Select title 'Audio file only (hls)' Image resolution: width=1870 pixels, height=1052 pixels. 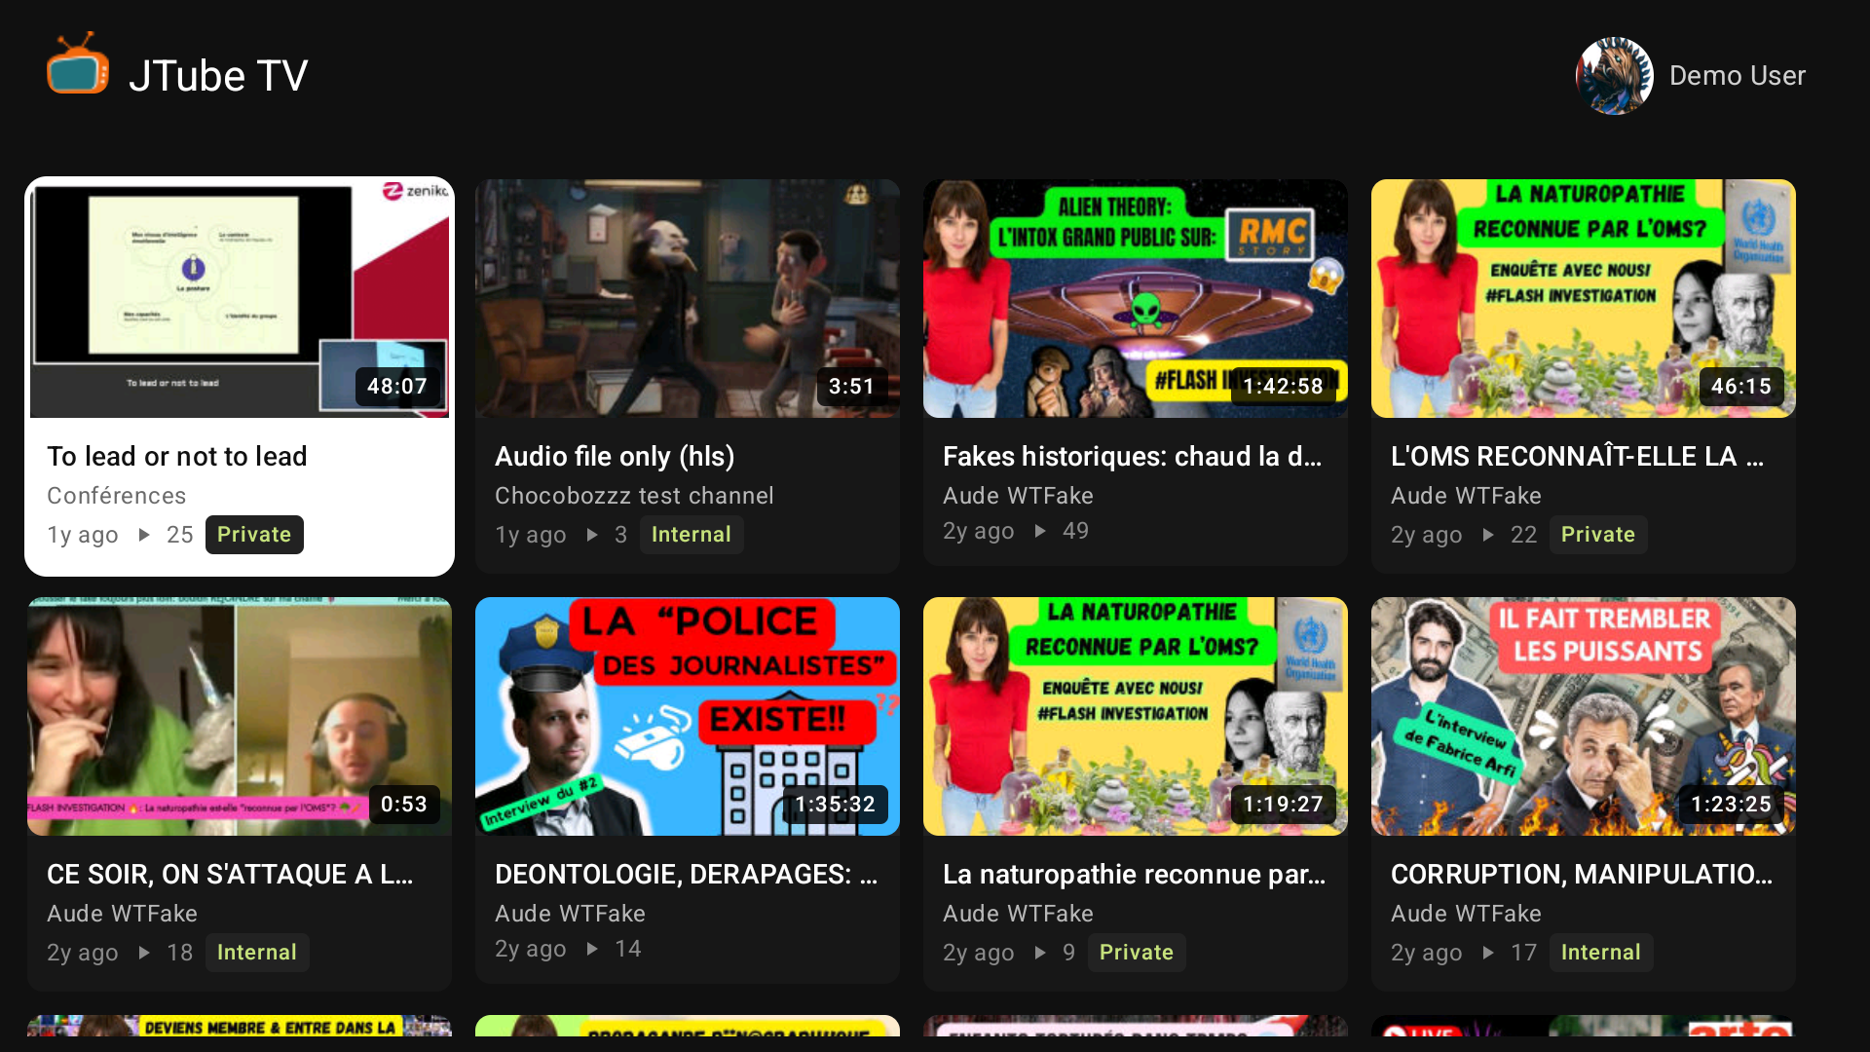click(x=615, y=457)
